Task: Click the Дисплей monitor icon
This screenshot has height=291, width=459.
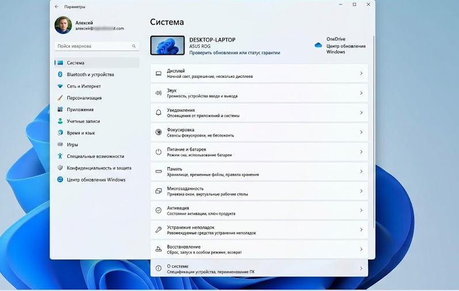Action: pyautogui.click(x=158, y=74)
